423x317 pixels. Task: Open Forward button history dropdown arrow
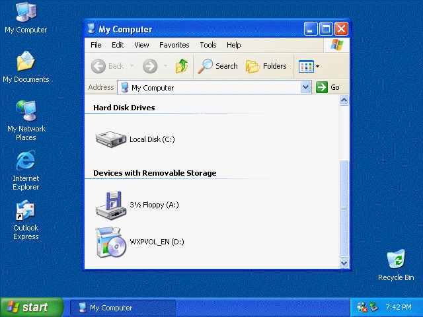pos(166,66)
